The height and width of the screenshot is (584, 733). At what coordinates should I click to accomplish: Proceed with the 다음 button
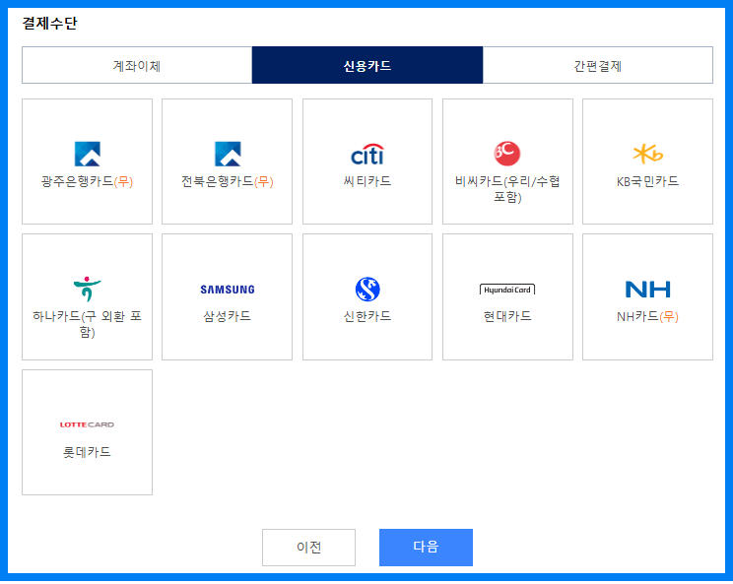tap(426, 548)
